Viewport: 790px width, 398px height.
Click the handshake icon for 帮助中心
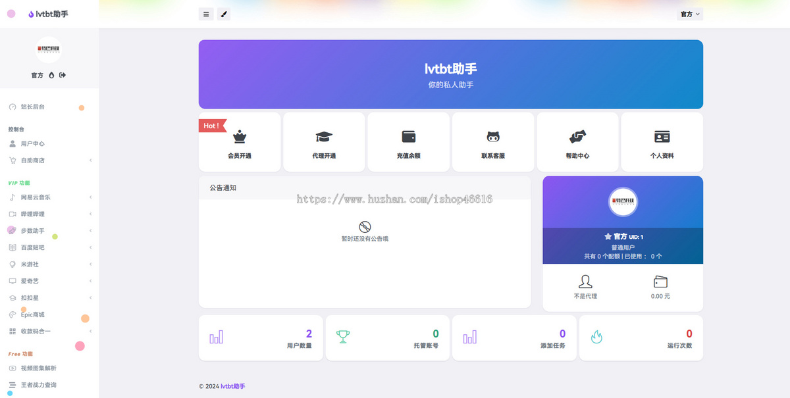coord(577,137)
